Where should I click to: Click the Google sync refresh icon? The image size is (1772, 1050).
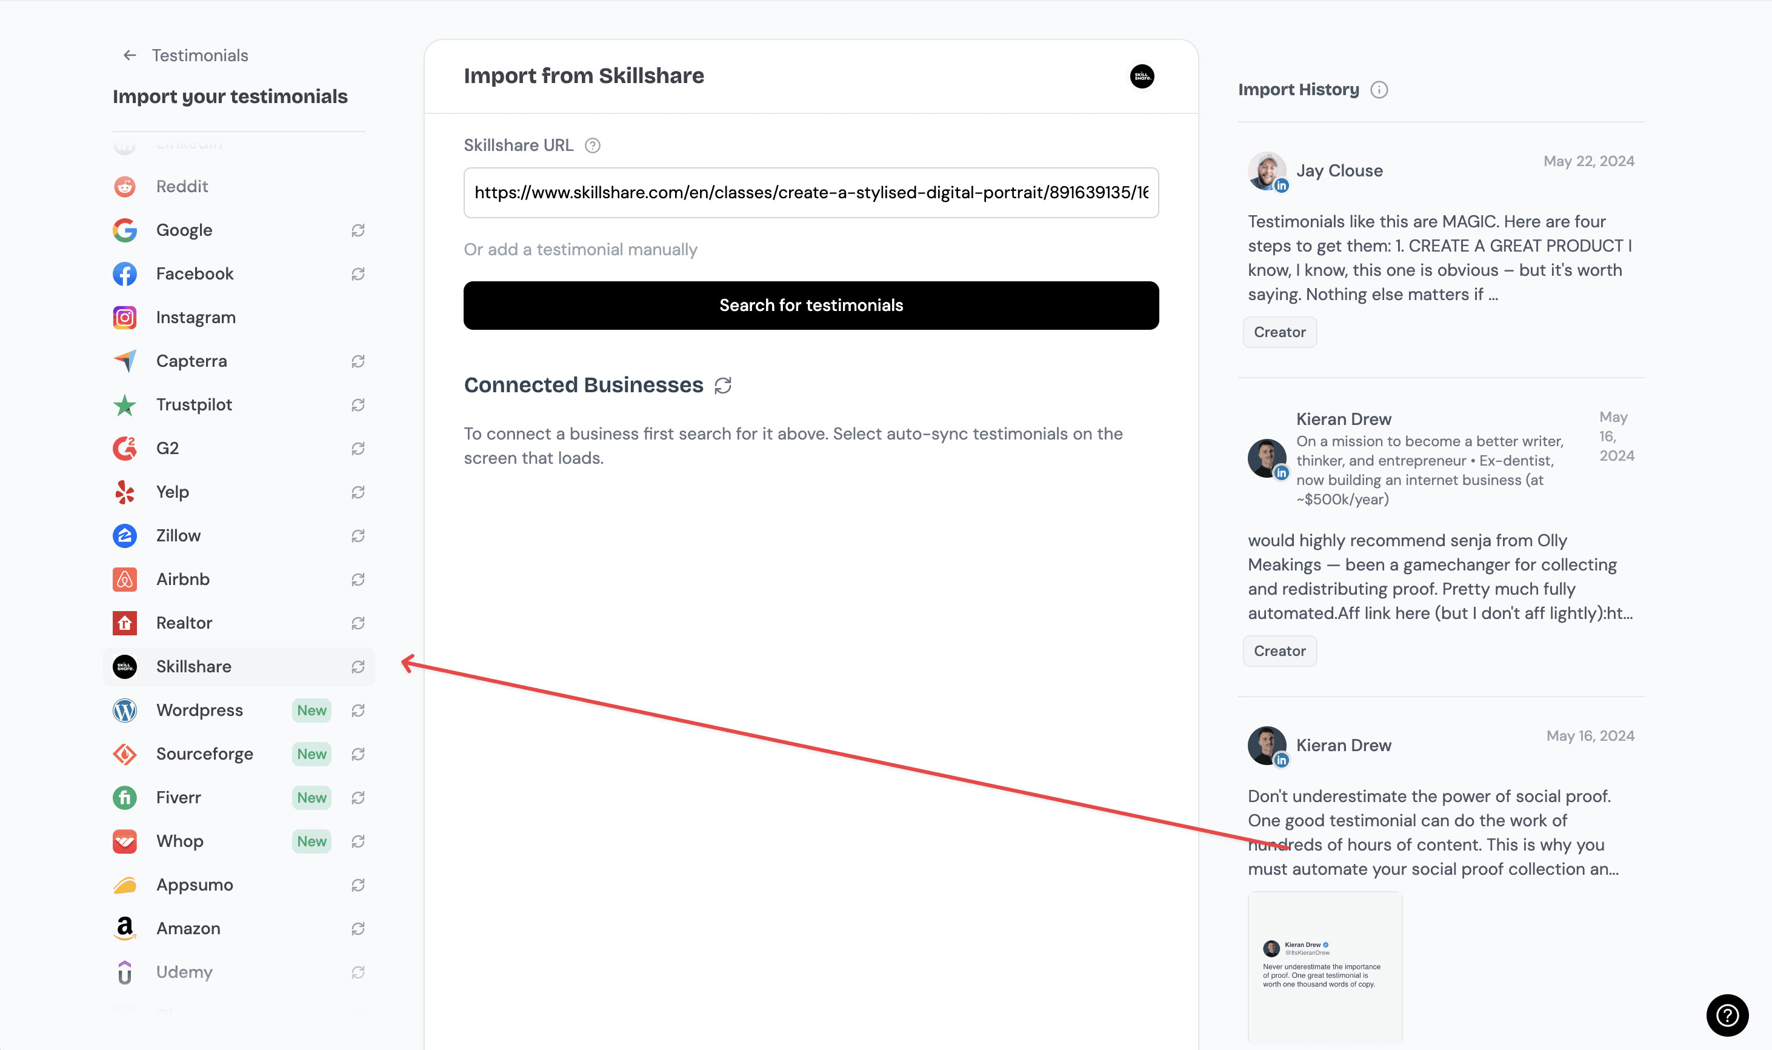tap(359, 230)
